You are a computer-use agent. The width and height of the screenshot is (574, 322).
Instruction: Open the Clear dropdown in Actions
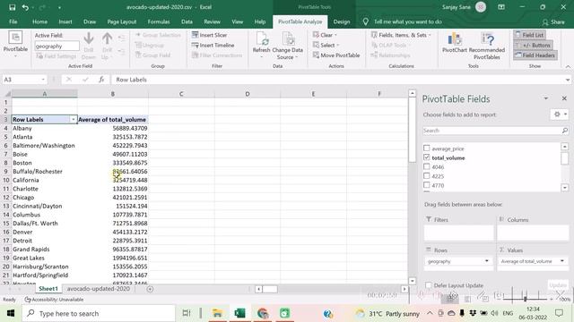(x=325, y=35)
